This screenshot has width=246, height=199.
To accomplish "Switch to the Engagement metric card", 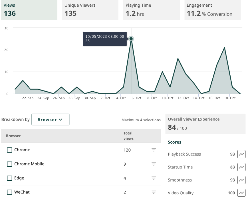I will tap(213, 10).
